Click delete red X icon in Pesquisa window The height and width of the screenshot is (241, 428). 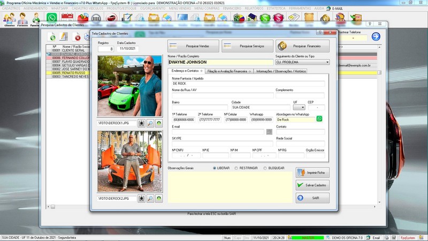pos(77,37)
